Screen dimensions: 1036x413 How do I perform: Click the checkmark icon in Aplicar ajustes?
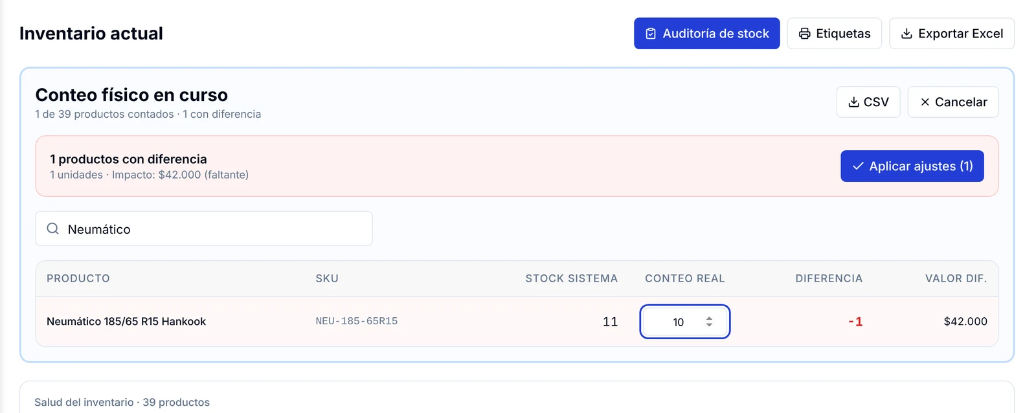click(x=858, y=166)
